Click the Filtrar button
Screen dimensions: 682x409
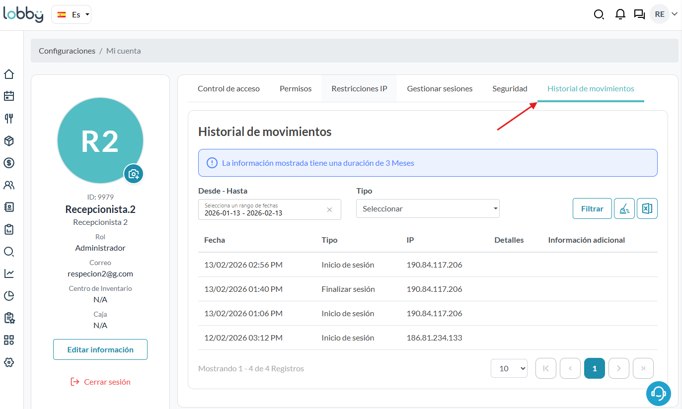coord(592,209)
